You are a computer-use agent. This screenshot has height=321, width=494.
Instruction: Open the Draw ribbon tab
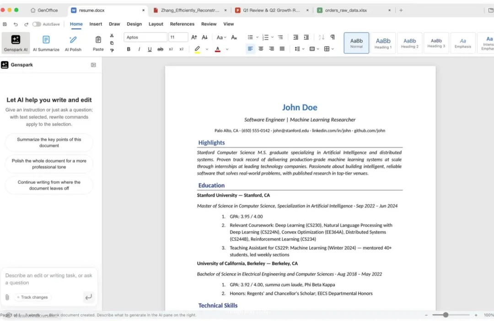pyautogui.click(x=114, y=24)
